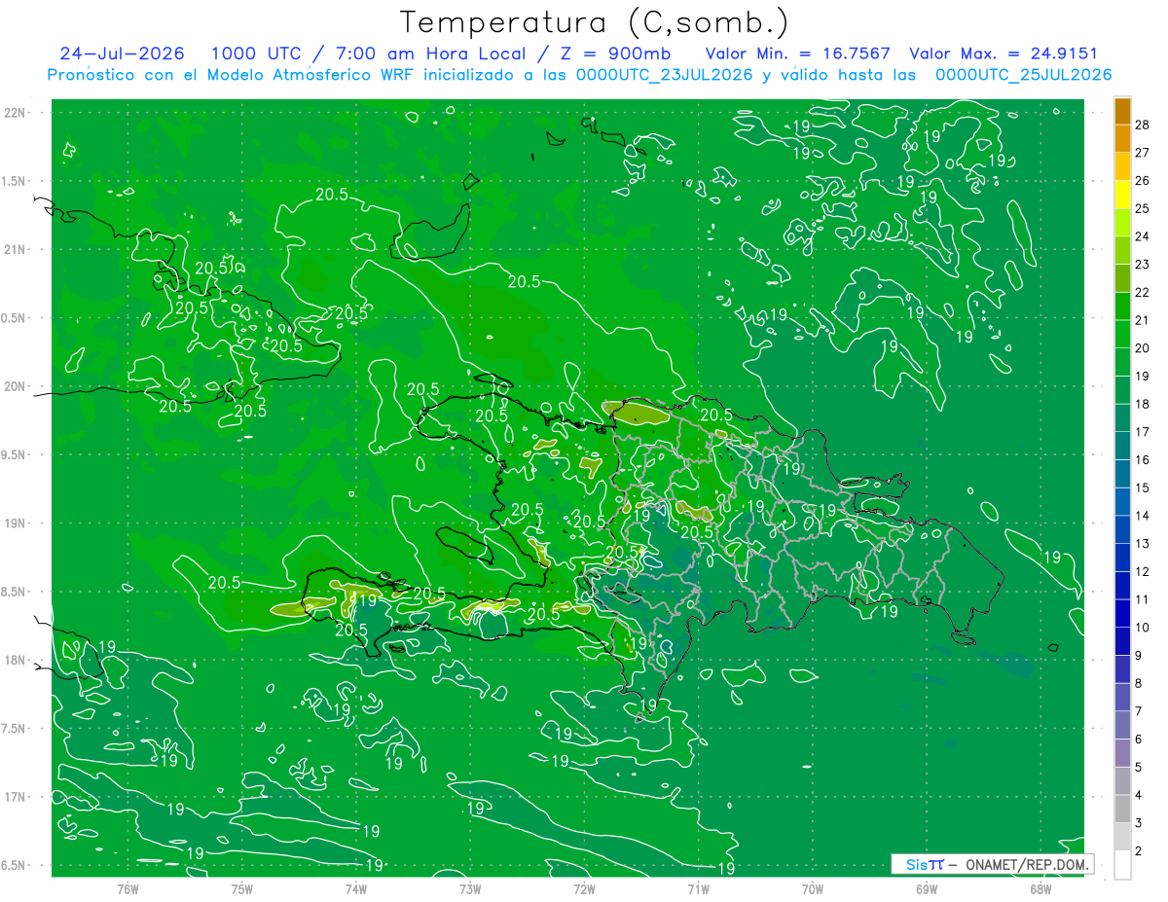
Task: Pick the dark blue swatch between 10 and 11
Action: click(1122, 613)
